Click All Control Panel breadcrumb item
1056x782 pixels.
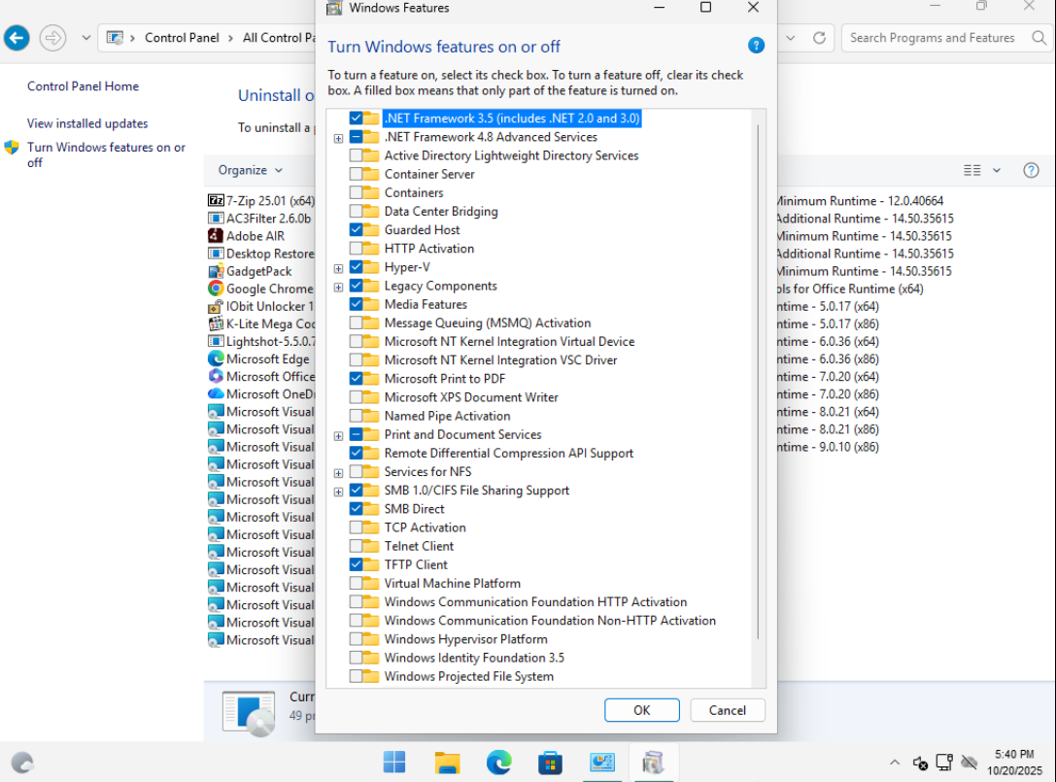[278, 38]
